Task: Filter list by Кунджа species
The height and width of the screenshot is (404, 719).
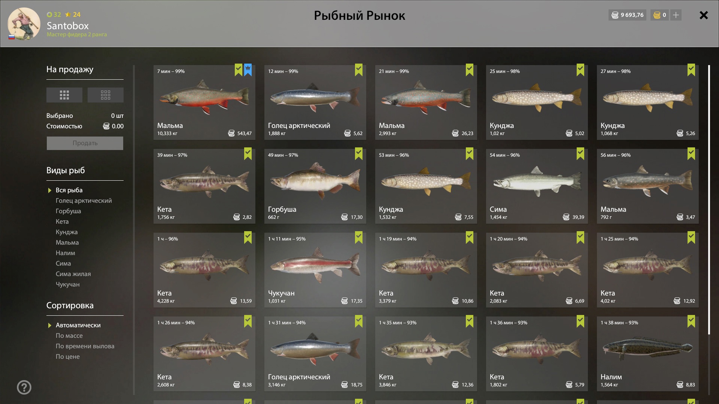Action: pyautogui.click(x=67, y=232)
